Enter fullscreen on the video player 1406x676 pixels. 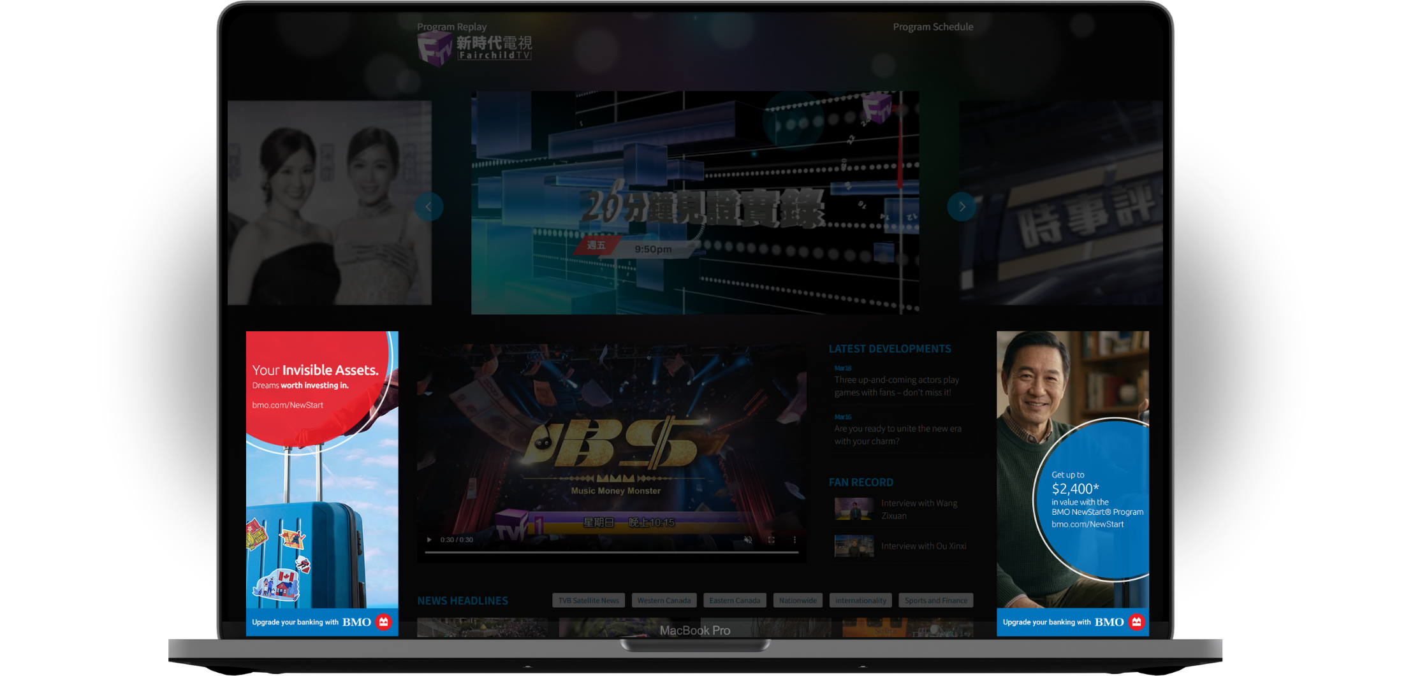pos(772,540)
